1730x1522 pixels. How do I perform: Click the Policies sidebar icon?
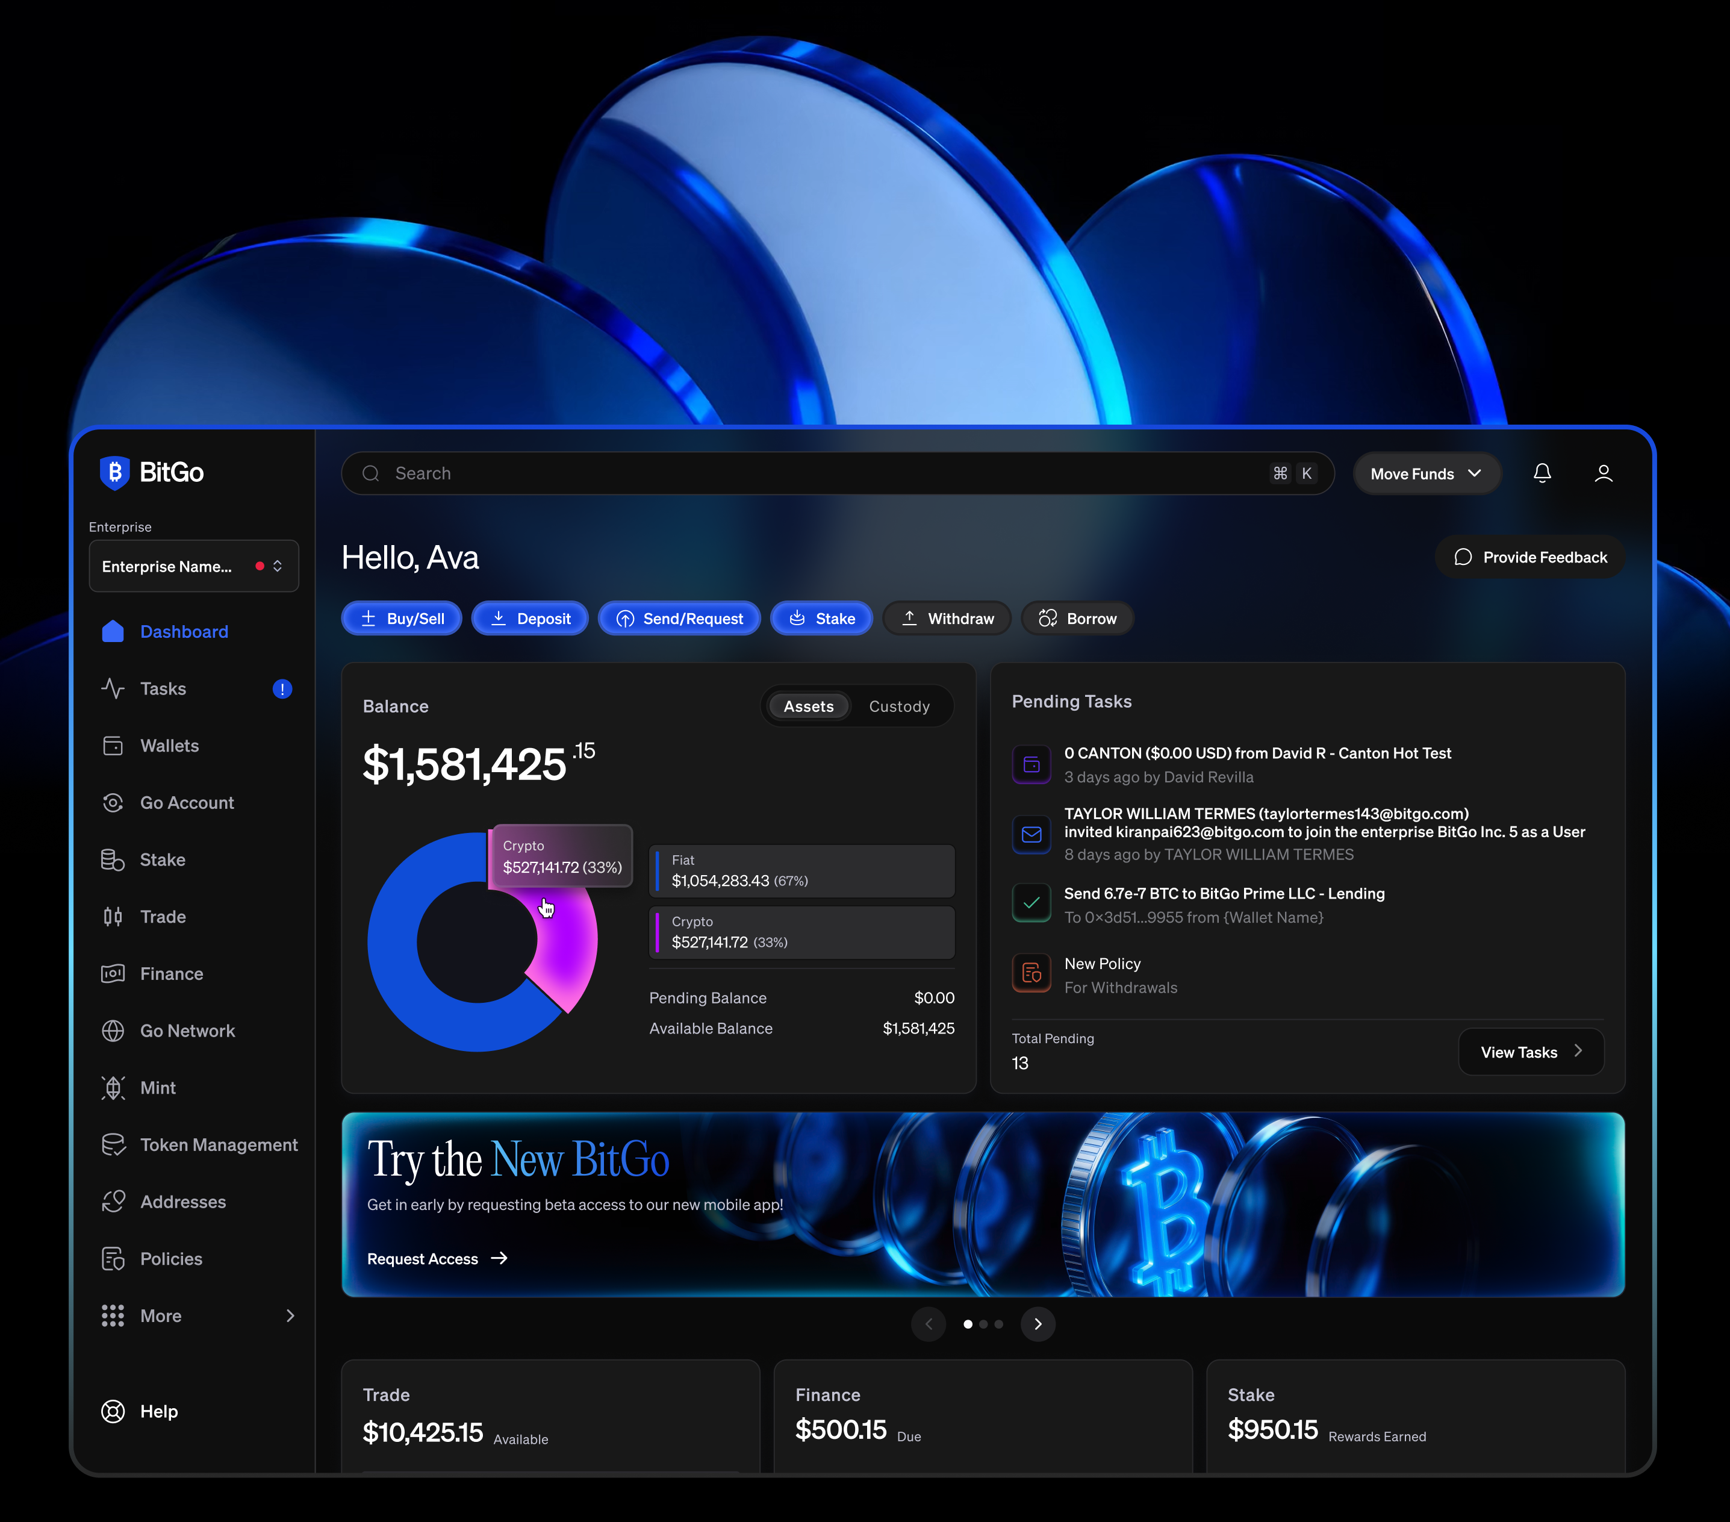(x=113, y=1259)
